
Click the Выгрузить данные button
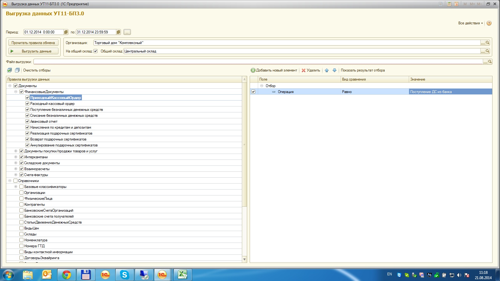[x=33, y=51]
